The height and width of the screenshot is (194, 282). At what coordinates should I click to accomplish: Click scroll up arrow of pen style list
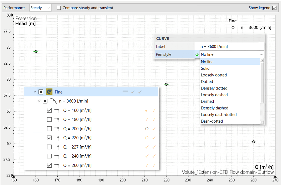coord(262,60)
